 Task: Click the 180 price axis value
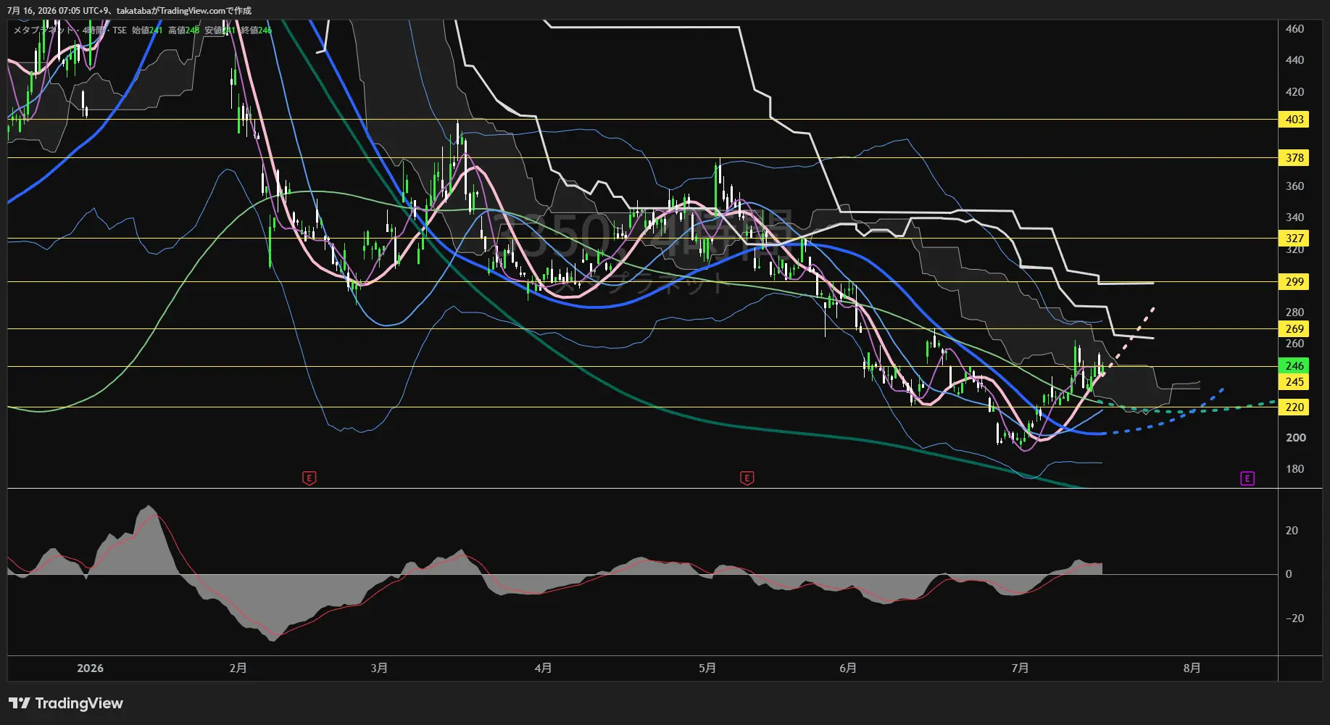point(1294,469)
